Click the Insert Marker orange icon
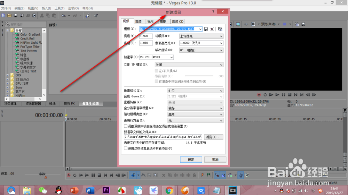 point(202,175)
